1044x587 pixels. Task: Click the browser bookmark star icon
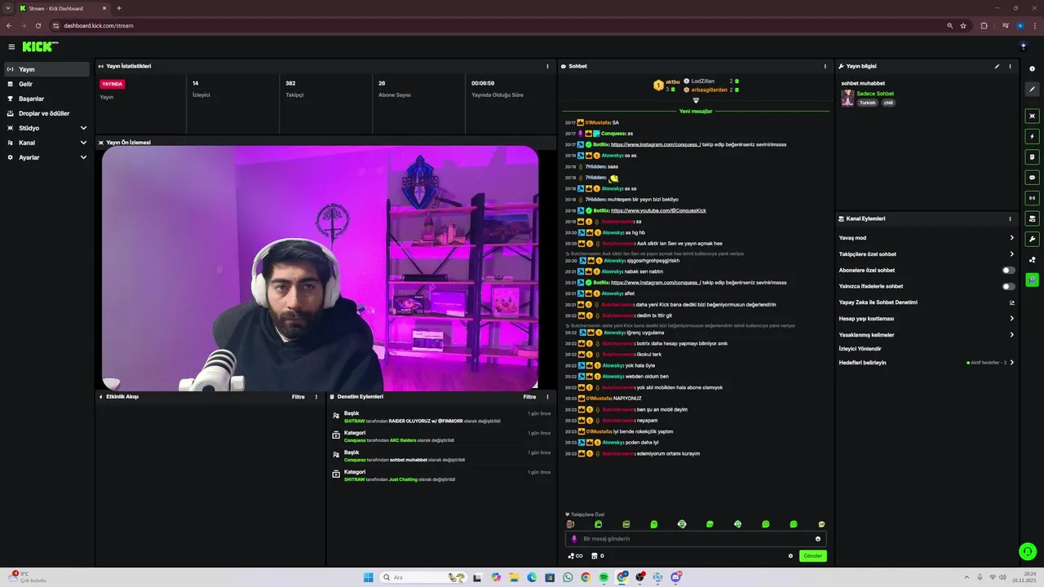(x=963, y=25)
